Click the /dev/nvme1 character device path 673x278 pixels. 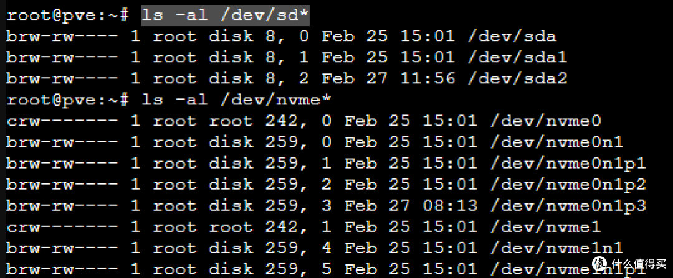coord(545,226)
